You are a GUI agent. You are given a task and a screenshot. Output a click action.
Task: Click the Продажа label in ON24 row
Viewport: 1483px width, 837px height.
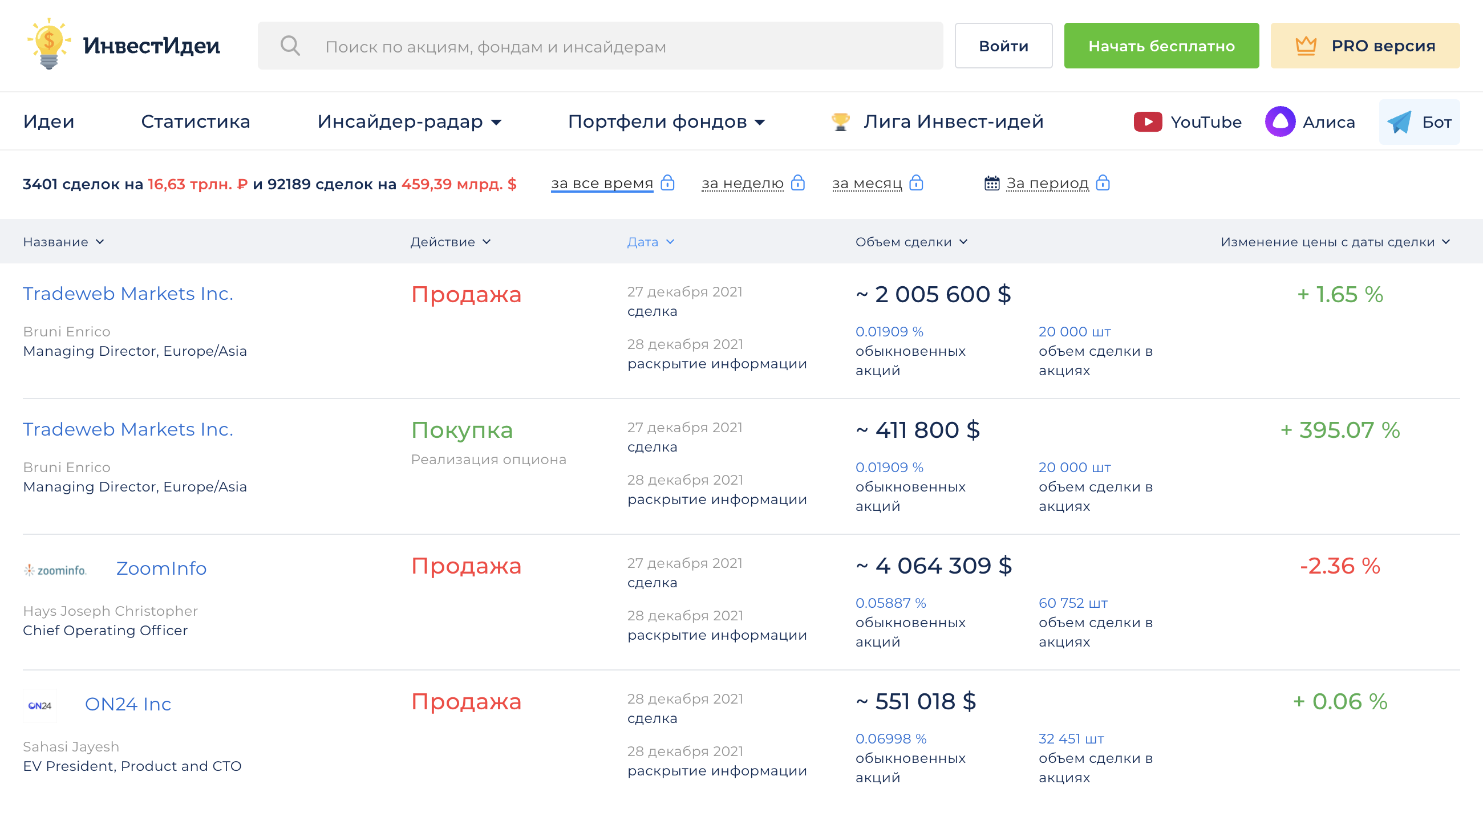click(467, 702)
